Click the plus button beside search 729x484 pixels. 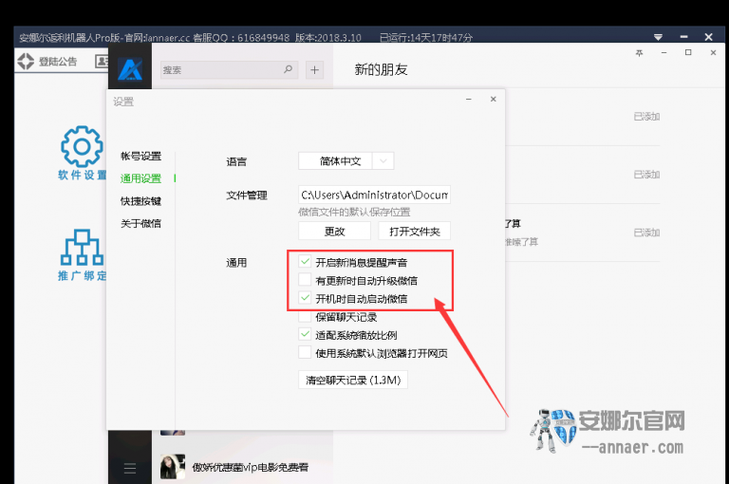point(315,69)
